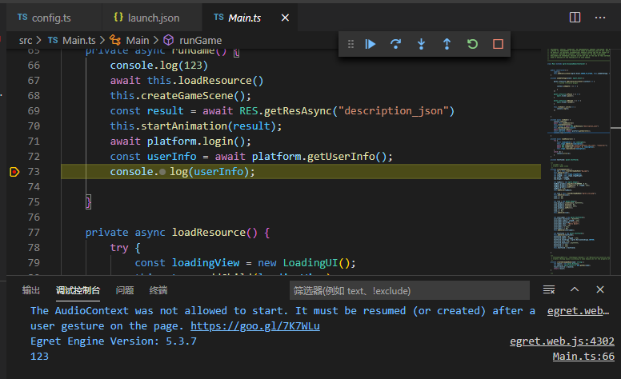Screen dimensions: 621x379
Task: Open the Main.ts:66 source link
Action: [x=583, y=357]
